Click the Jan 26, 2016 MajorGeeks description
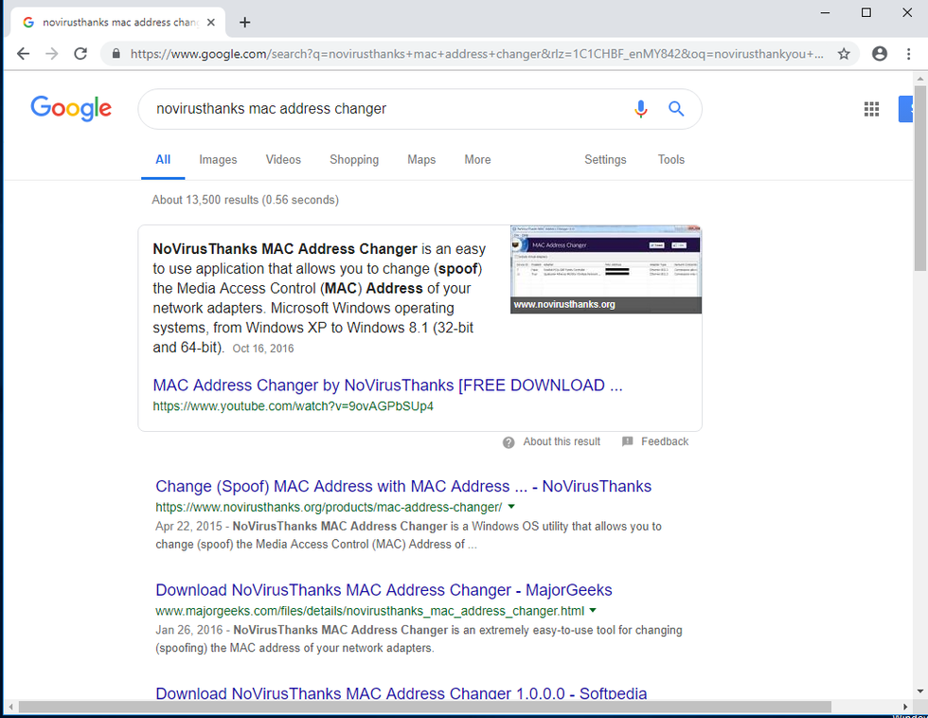 point(419,638)
